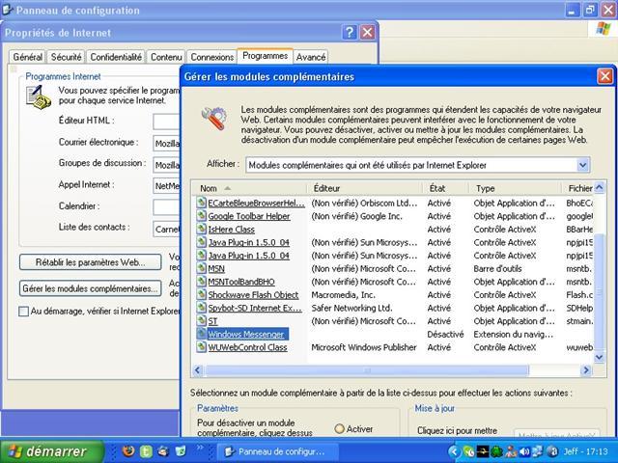Screen dimensions: 618x463
Task: Click the add-on list vertical scrollbar thumb
Action: click(x=599, y=291)
